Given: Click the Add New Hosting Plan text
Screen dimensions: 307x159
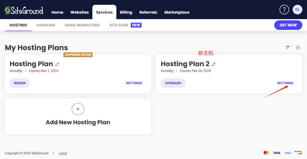Looking at the screenshot, I should coord(78,122).
